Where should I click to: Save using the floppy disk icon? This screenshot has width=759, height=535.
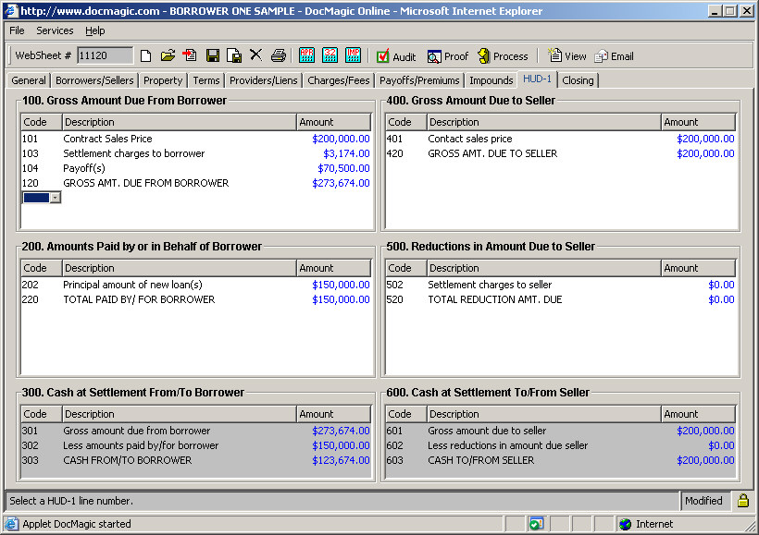(x=213, y=56)
